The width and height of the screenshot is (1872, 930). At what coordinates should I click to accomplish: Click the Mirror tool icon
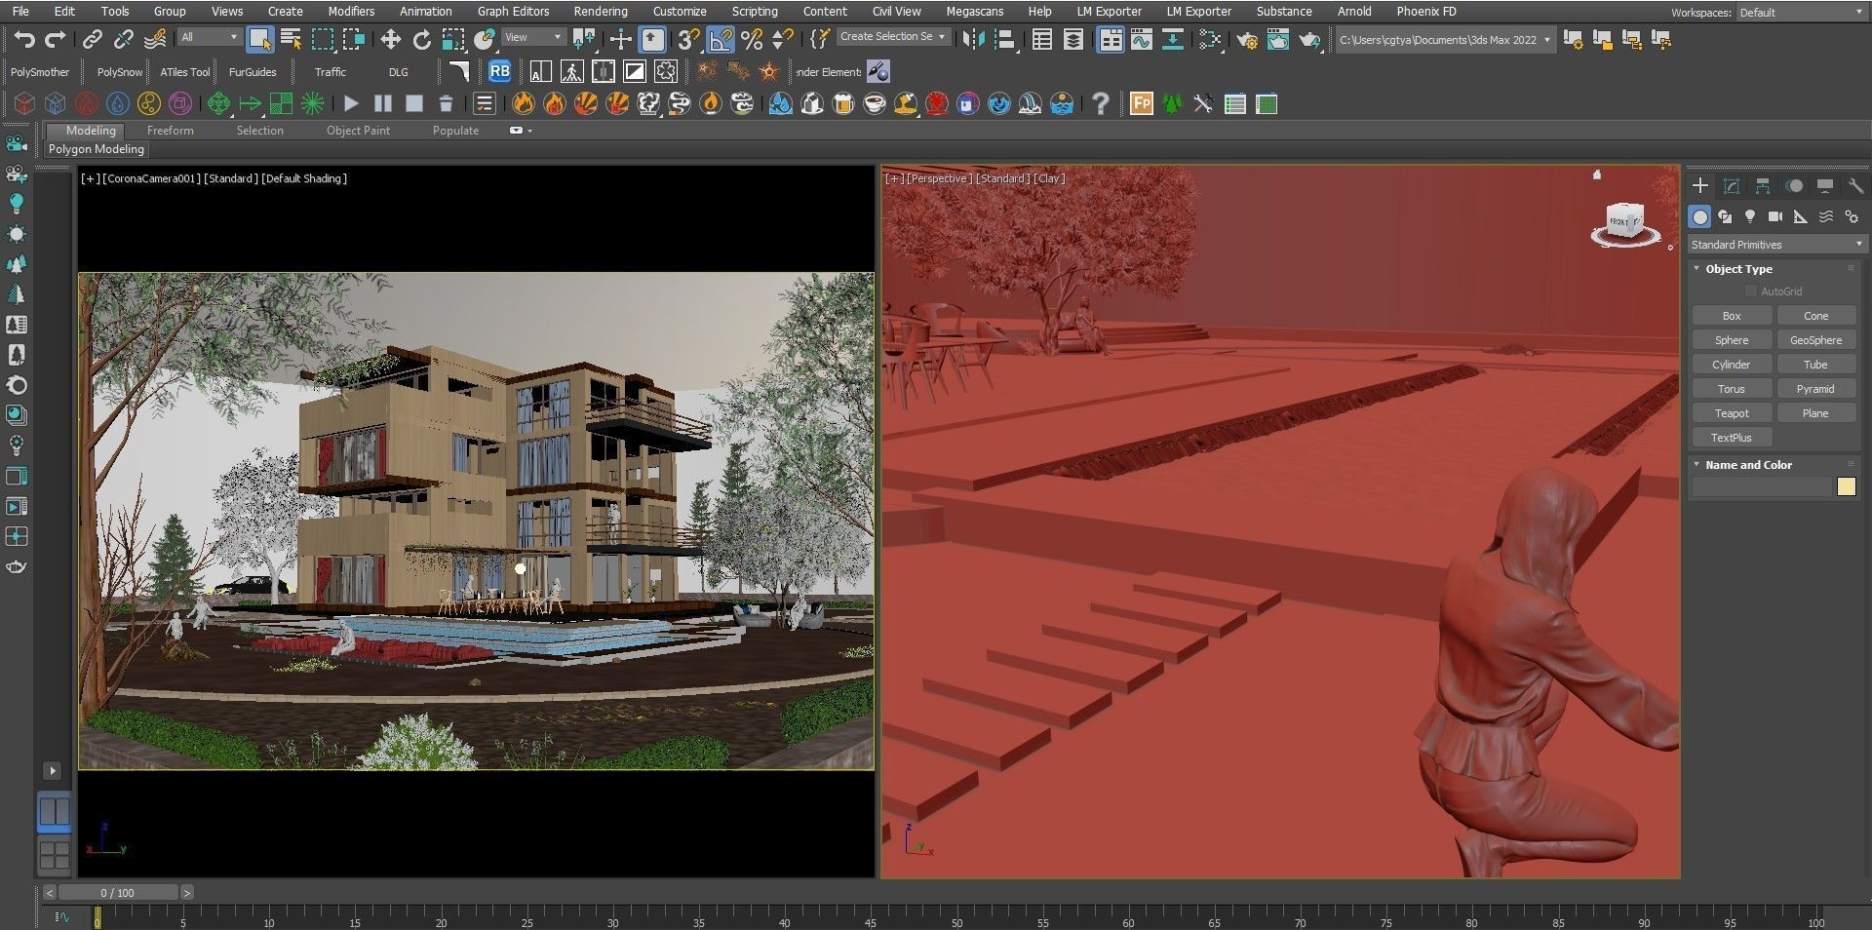click(x=973, y=39)
